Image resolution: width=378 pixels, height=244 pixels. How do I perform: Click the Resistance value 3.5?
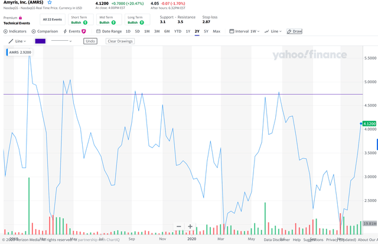pos(180,22)
